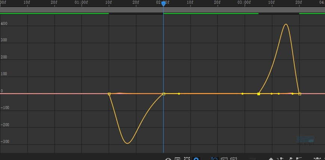Click the peak of the positive speed curve

tap(286, 24)
